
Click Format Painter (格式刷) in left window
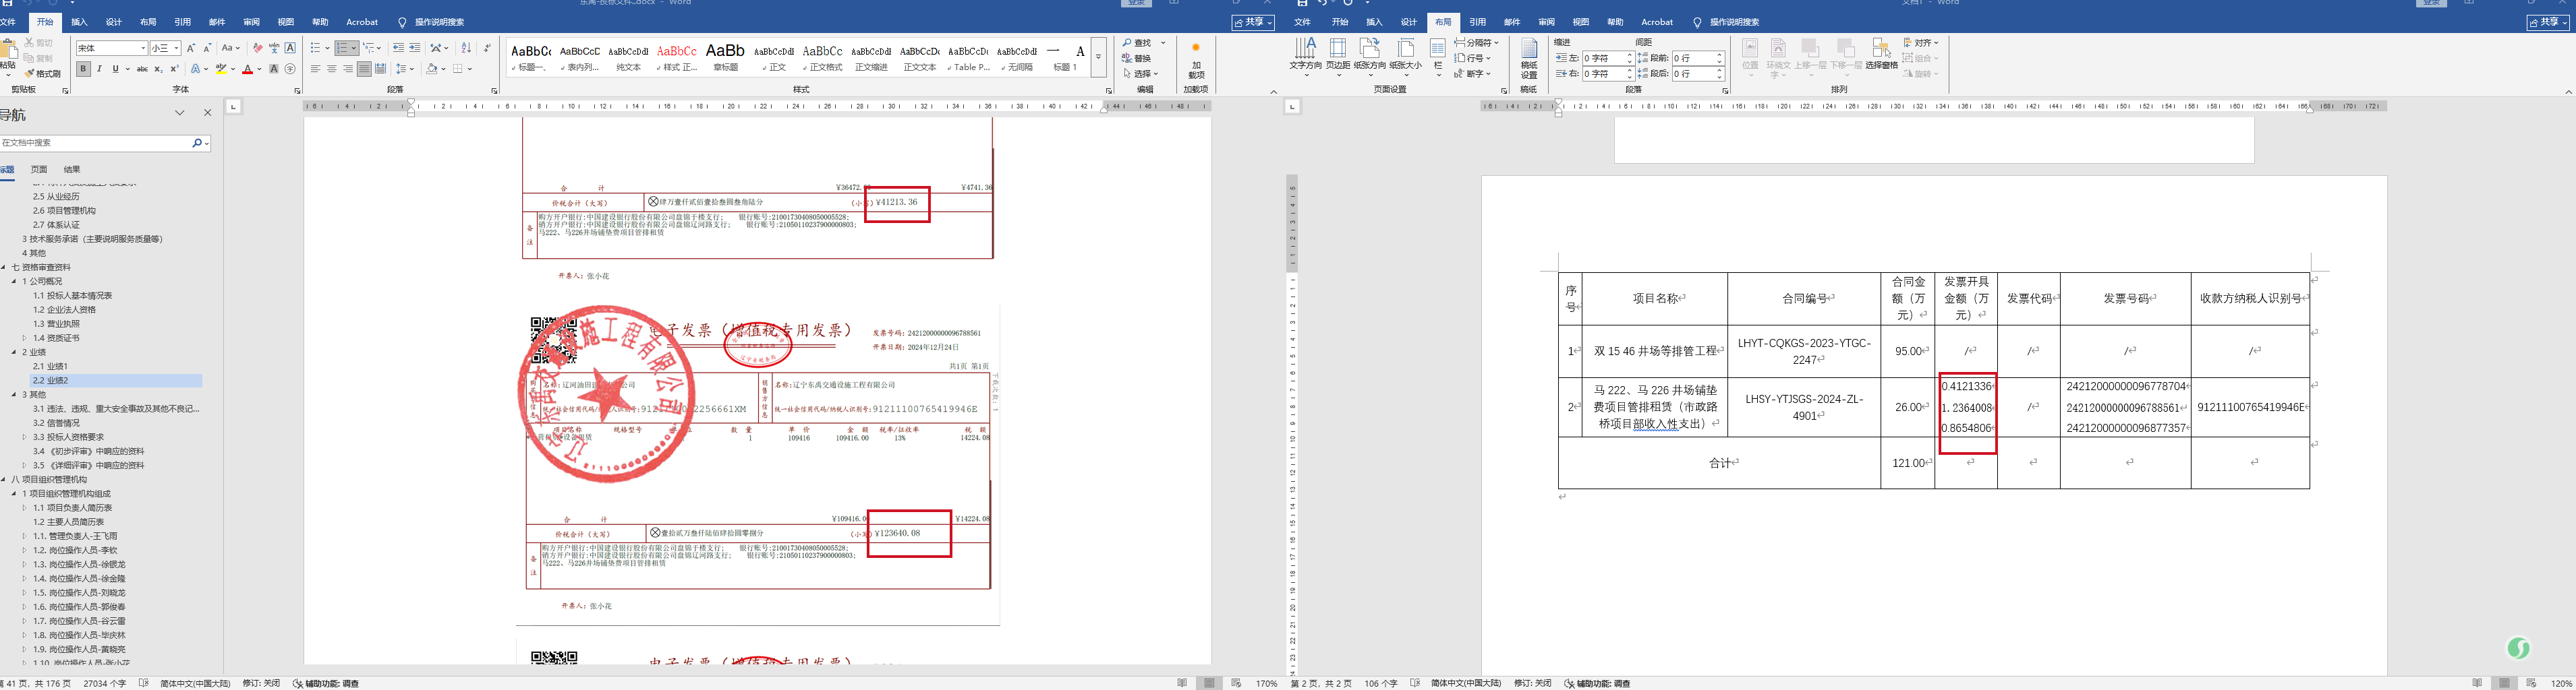(43, 74)
